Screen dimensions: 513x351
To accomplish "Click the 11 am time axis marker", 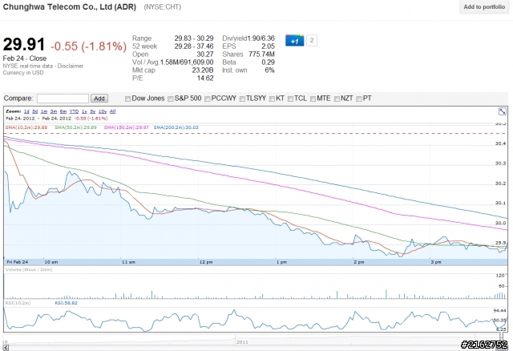I will tap(128, 262).
